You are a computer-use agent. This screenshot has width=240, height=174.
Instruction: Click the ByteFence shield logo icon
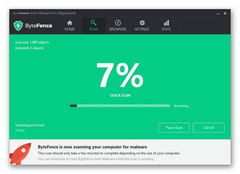(x=18, y=26)
